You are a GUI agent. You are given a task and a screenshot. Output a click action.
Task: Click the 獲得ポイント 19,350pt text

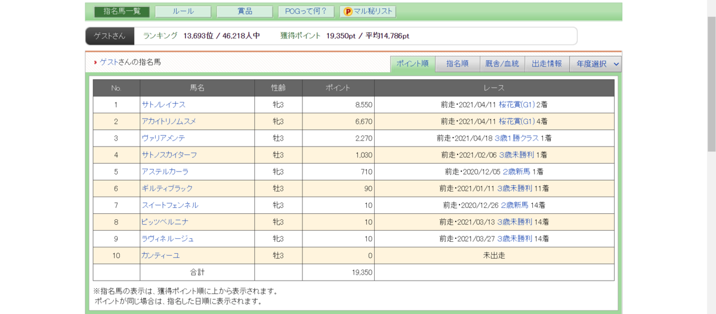[x=317, y=36]
